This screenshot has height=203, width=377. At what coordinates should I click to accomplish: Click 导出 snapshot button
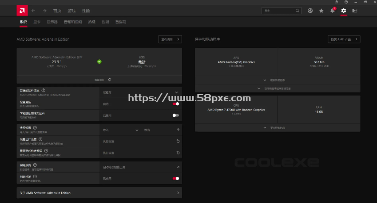[x=147, y=130]
